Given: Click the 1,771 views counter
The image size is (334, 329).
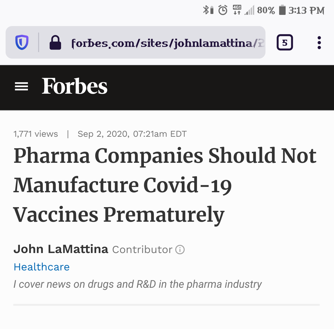Looking at the screenshot, I should (x=36, y=134).
